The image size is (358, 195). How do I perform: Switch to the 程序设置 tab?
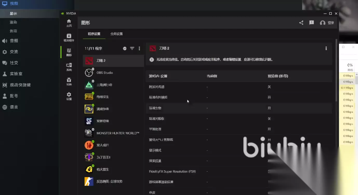(x=94, y=34)
